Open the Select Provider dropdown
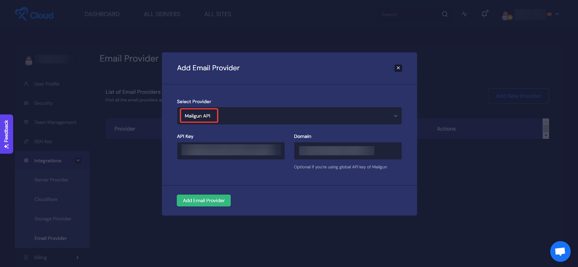The height and width of the screenshot is (267, 578). 289,116
